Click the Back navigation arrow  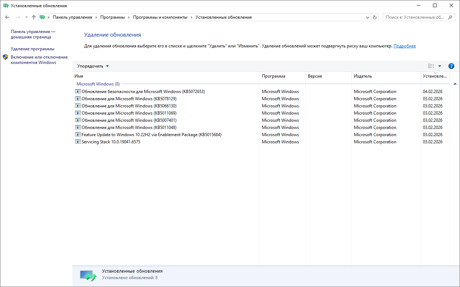7,17
